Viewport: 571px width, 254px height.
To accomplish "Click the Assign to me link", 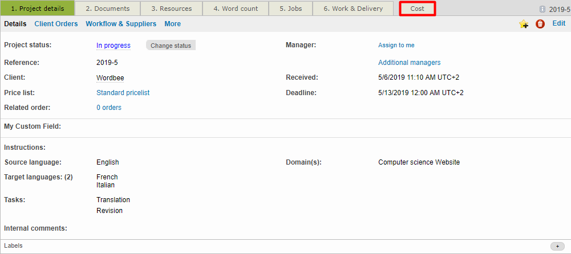I will [x=396, y=46].
